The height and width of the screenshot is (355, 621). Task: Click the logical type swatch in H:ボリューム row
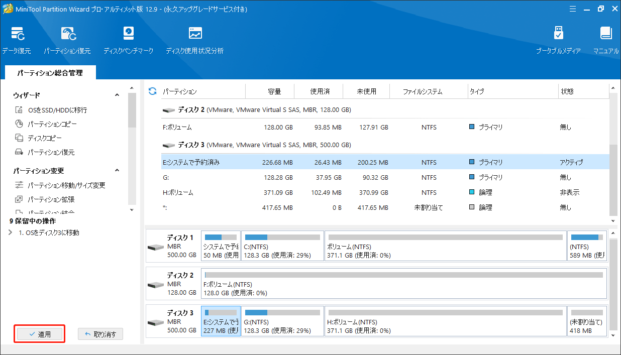tap(472, 192)
